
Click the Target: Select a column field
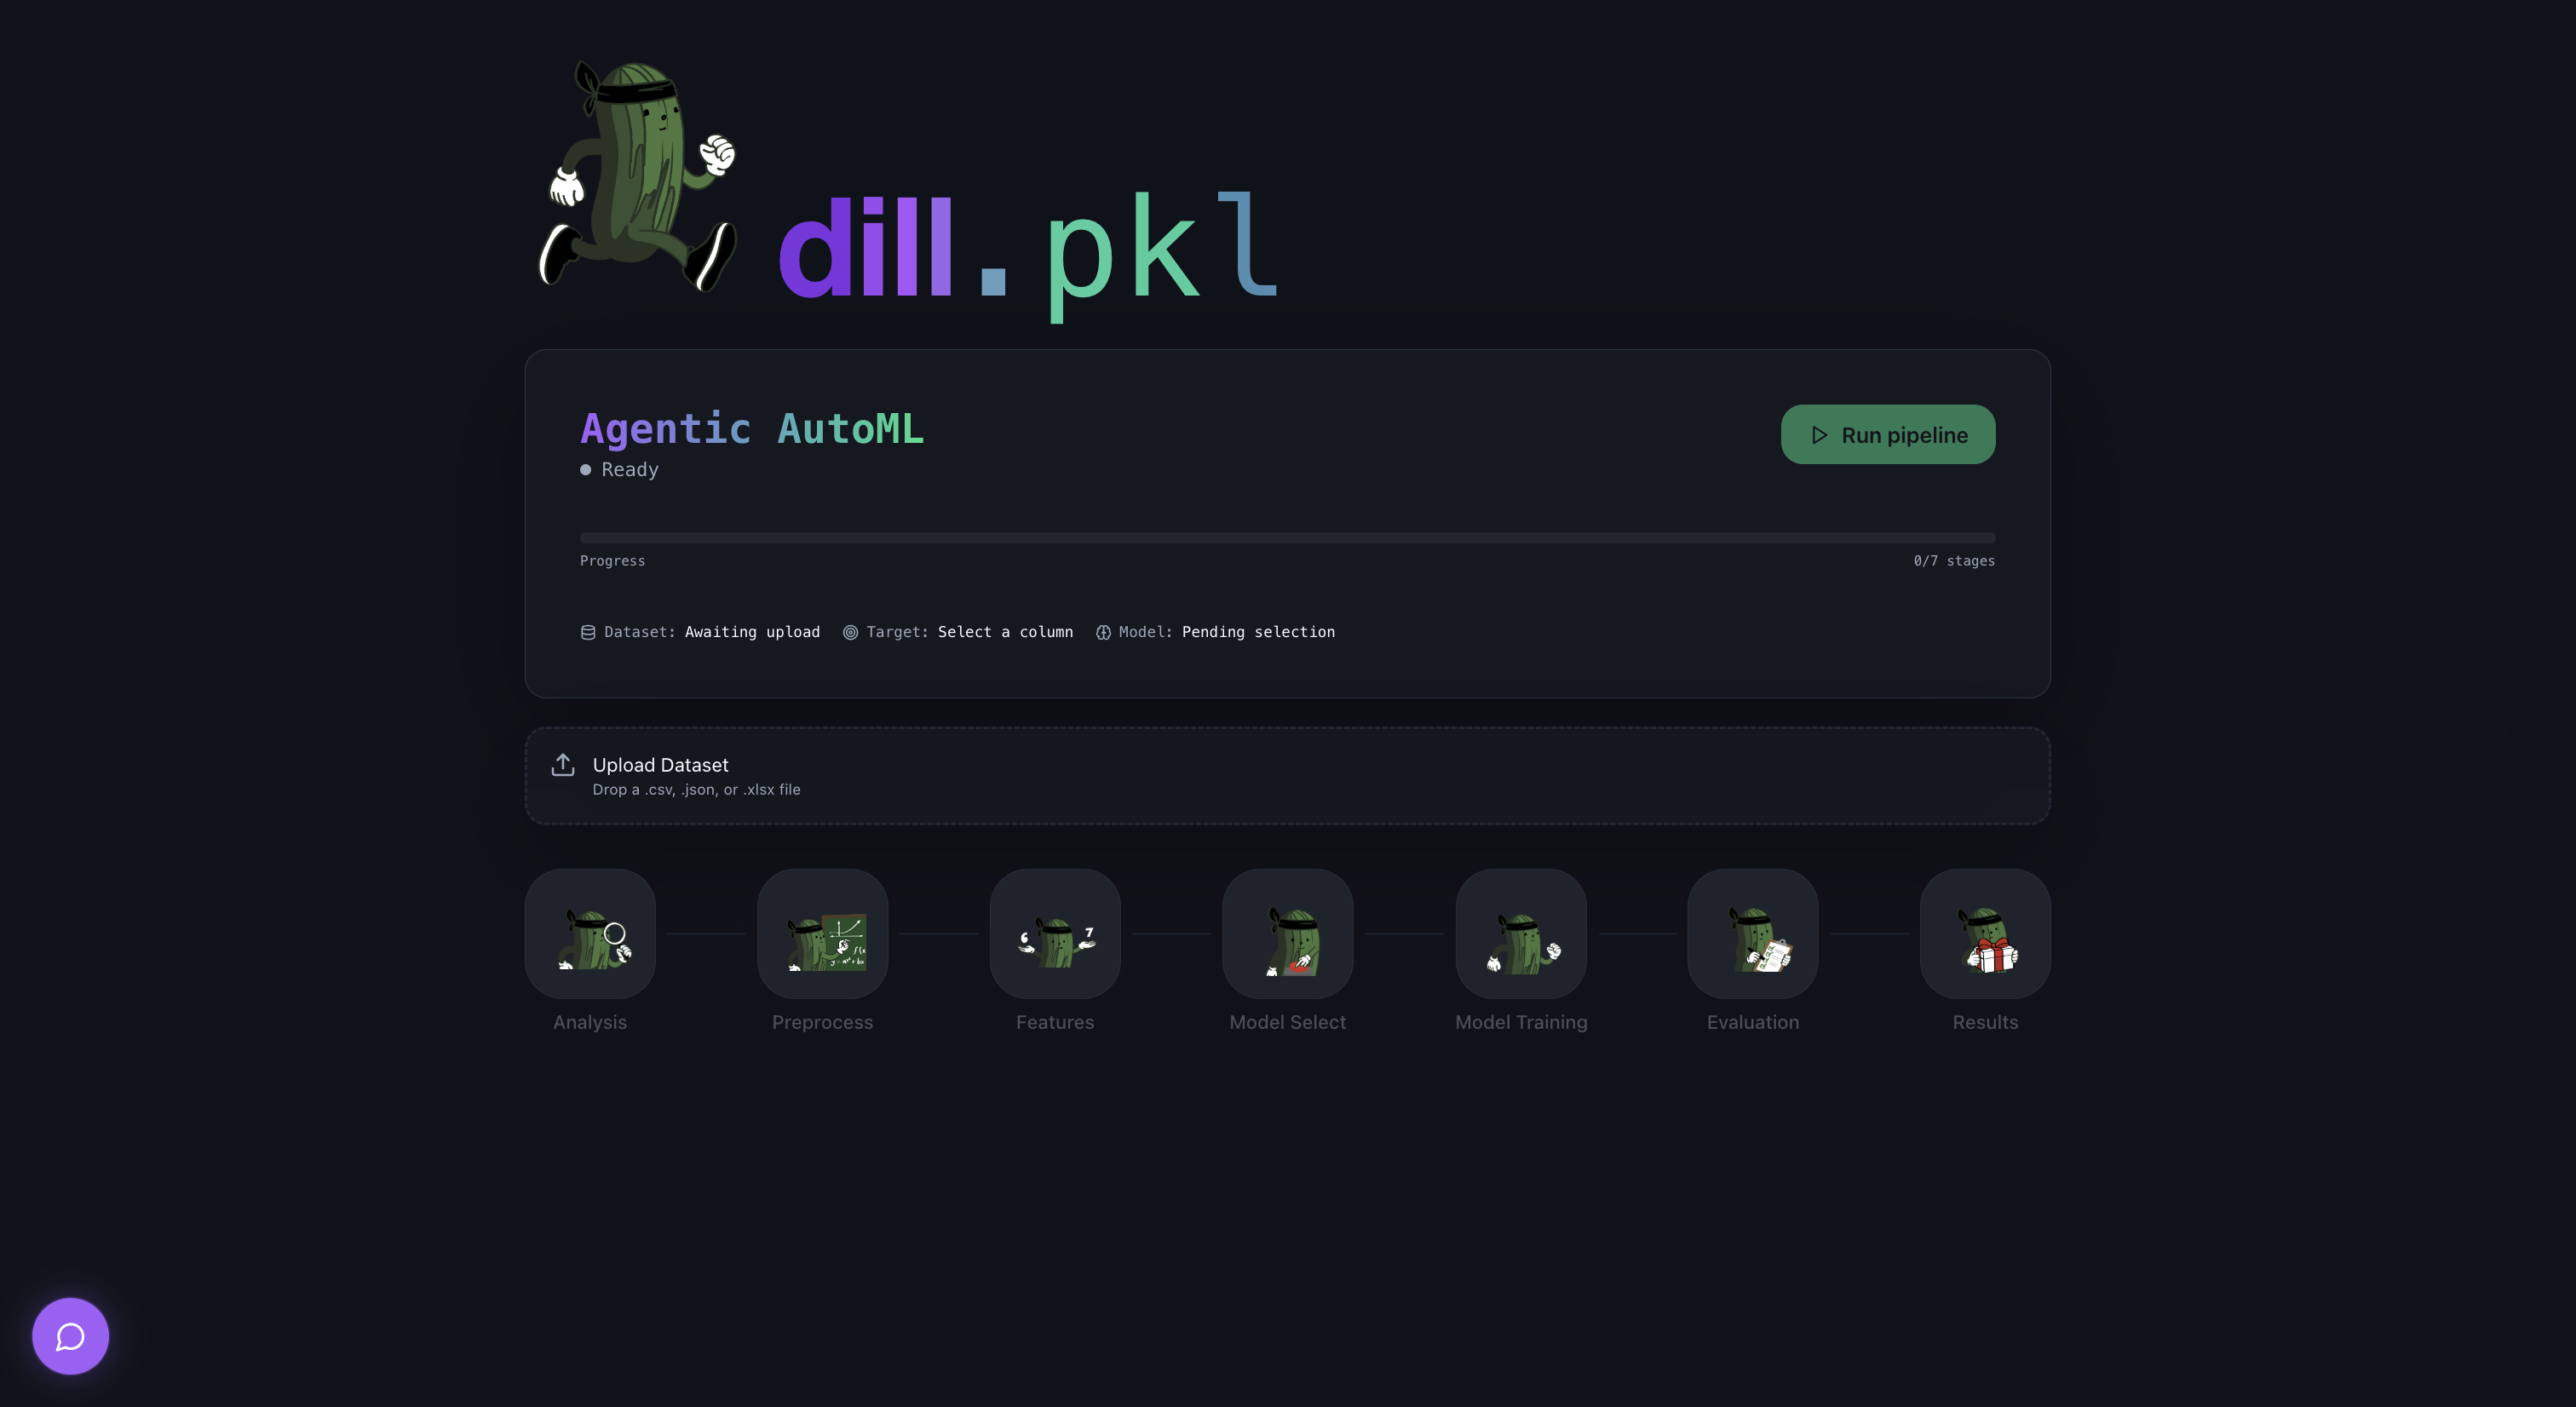958,632
